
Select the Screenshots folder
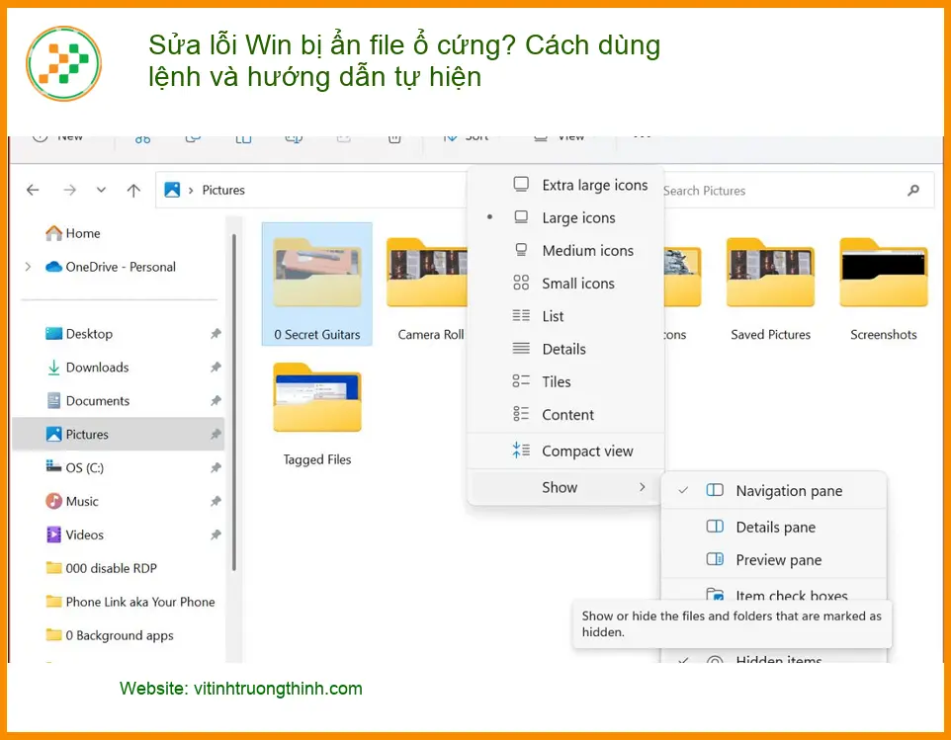(x=883, y=289)
